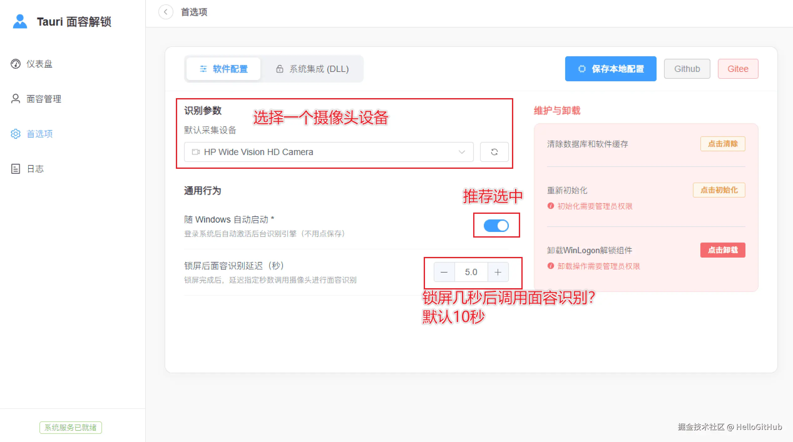Viewport: 793px width, 442px height.
Task: Click the camera icon in device field
Action: 196,152
